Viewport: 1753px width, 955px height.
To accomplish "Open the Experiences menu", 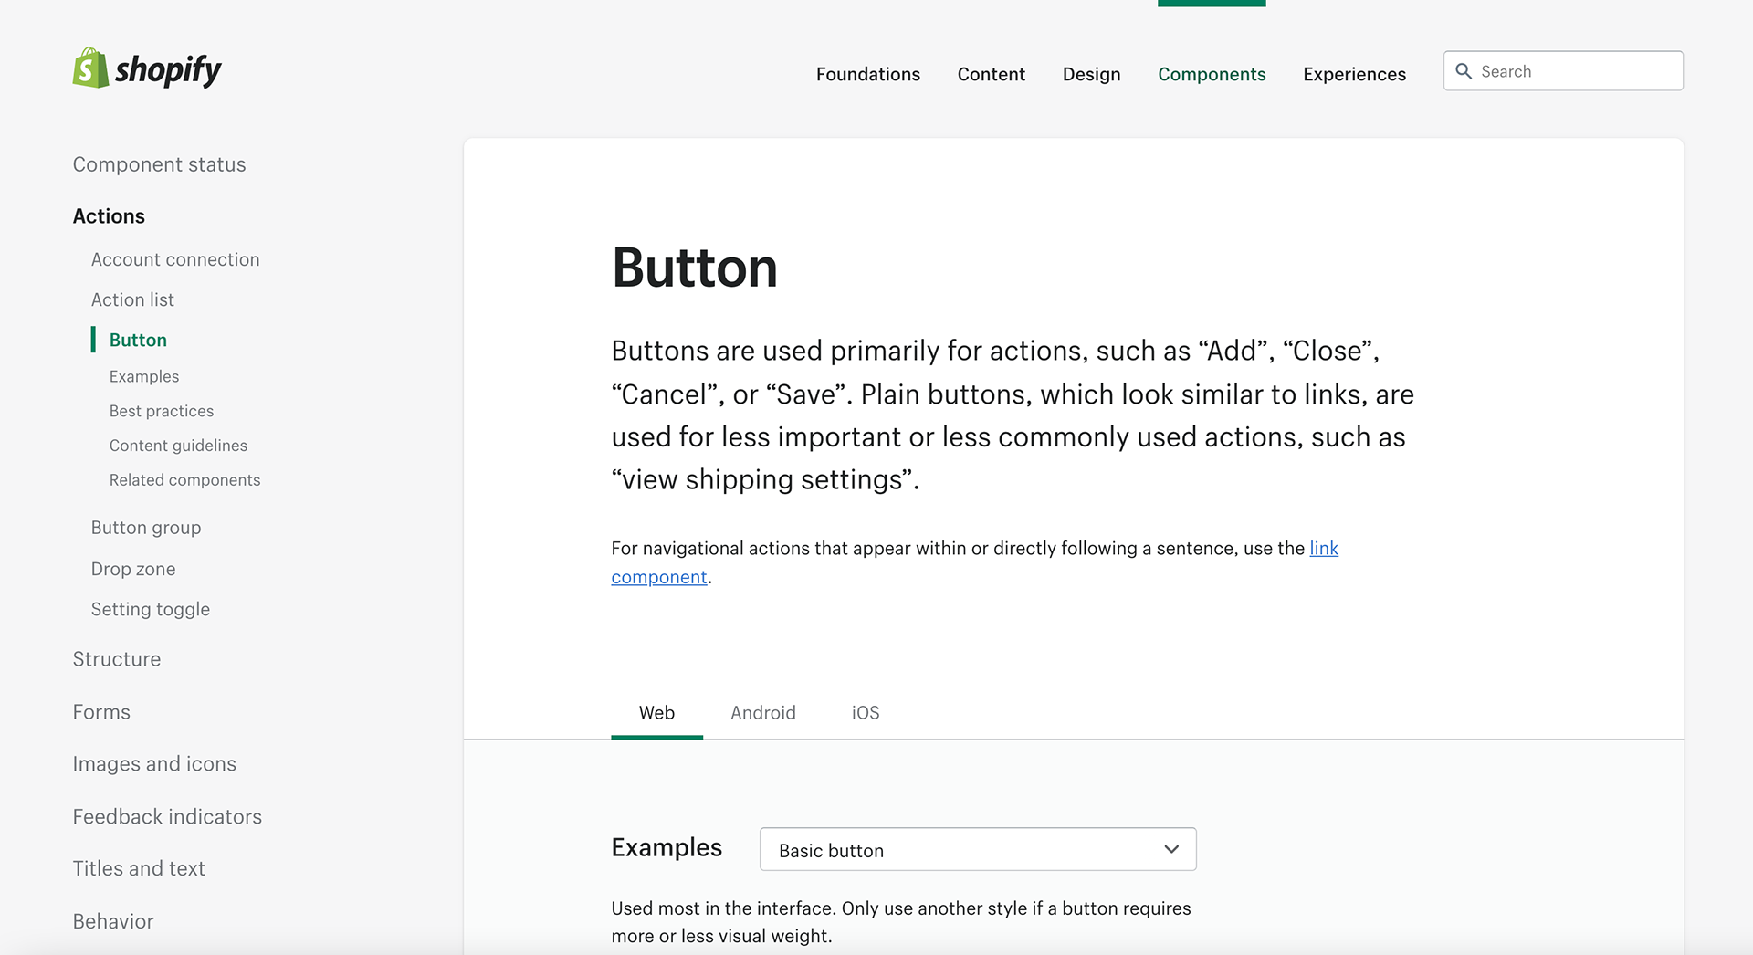I will click(1355, 74).
